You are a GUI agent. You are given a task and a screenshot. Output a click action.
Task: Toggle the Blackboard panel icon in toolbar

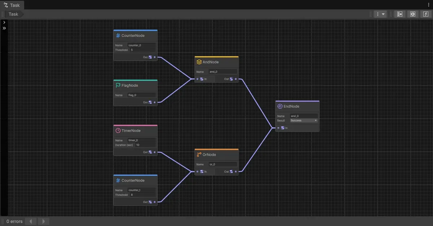pos(400,14)
